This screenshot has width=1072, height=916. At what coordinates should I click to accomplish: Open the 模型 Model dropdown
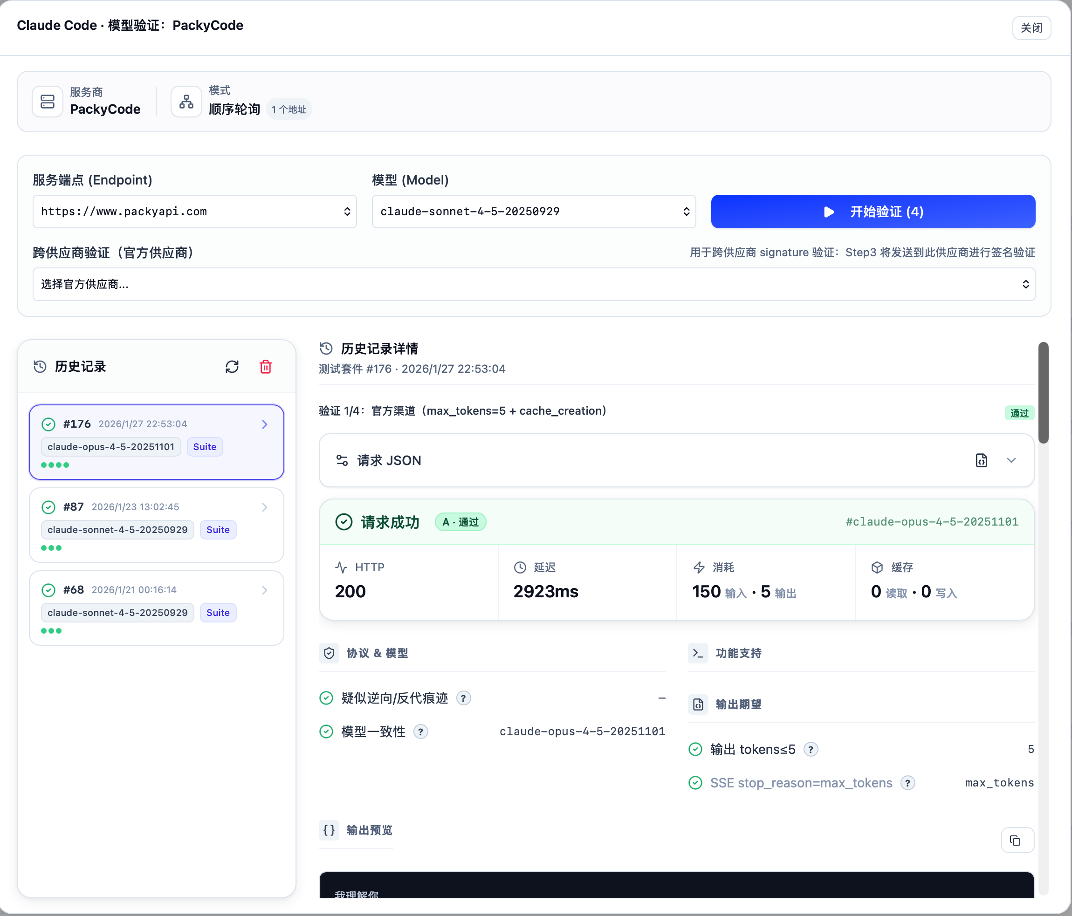click(x=534, y=212)
